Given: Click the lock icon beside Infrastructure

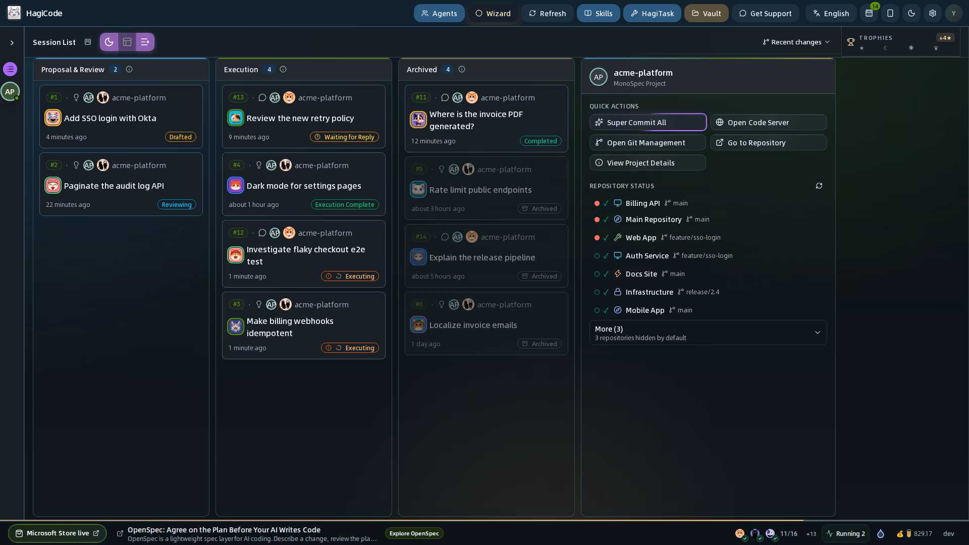Looking at the screenshot, I should point(617,292).
